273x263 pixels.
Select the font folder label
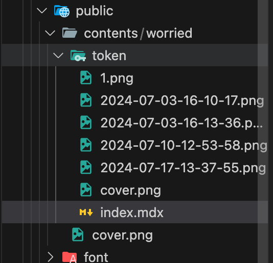click(x=96, y=257)
